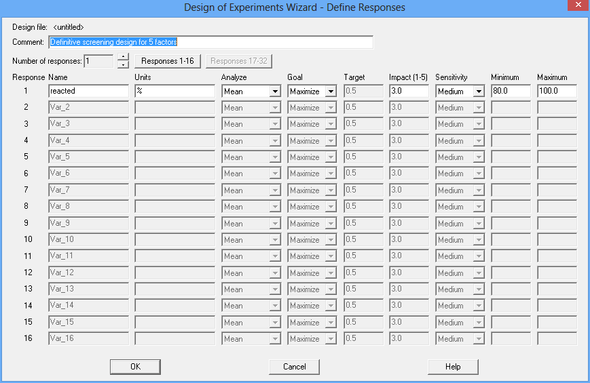Click the Comment text field

(210, 42)
